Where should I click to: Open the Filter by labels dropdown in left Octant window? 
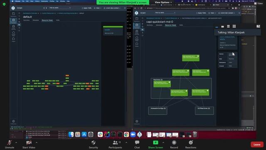(60, 8)
